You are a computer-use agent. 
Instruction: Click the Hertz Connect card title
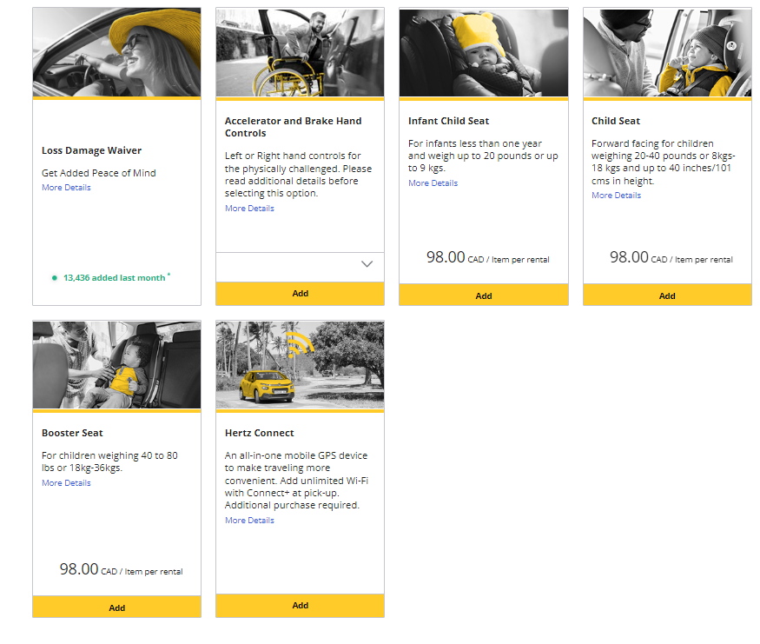pyautogui.click(x=259, y=433)
